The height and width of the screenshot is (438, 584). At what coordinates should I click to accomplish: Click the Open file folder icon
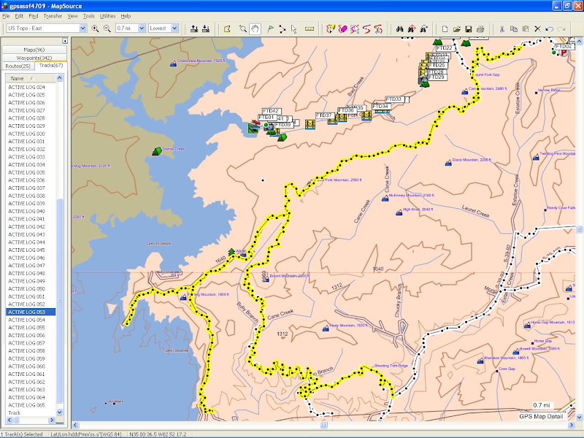457,28
